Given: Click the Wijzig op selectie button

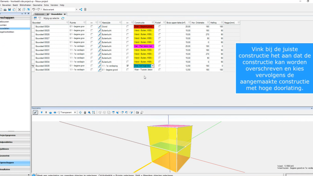Looking at the screenshot, I should (51, 18).
